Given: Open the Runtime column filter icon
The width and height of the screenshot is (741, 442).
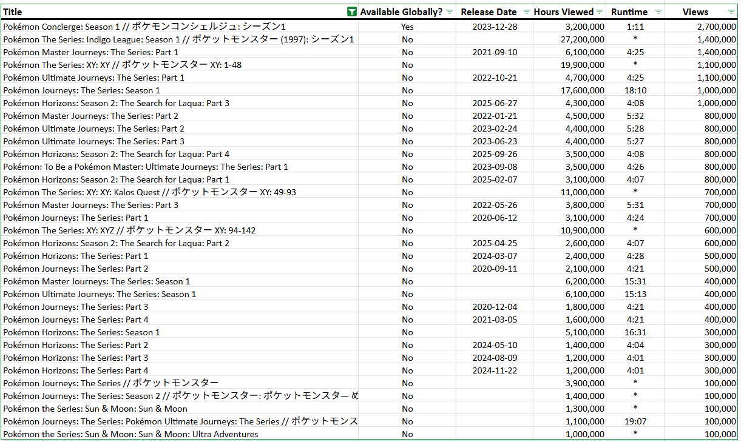Looking at the screenshot, I should [x=658, y=12].
